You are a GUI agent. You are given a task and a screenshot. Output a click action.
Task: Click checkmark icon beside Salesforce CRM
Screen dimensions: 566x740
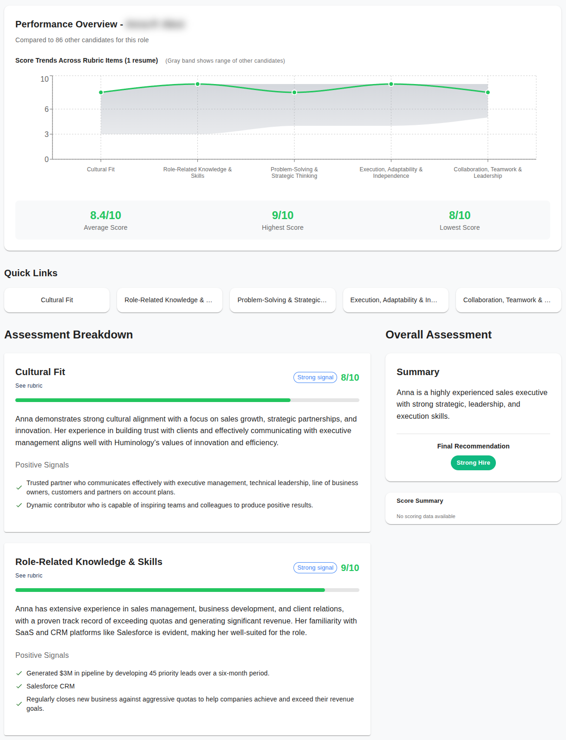(x=19, y=686)
